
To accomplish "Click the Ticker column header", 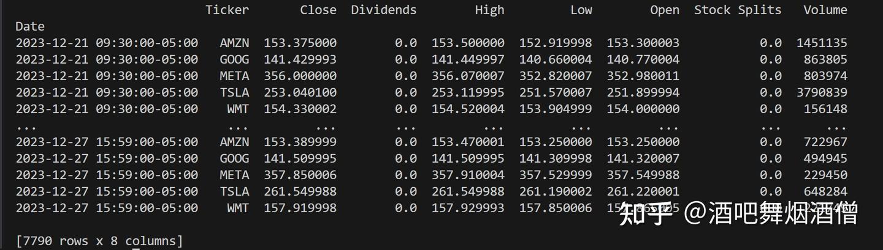I will (227, 10).
